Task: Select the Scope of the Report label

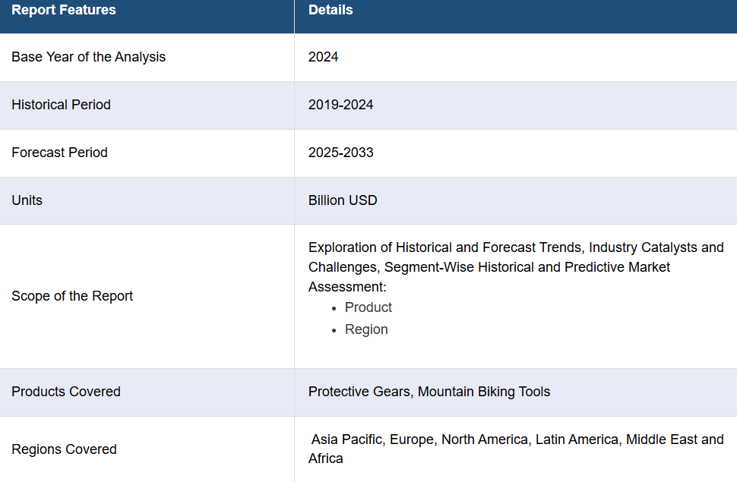Action: [72, 296]
